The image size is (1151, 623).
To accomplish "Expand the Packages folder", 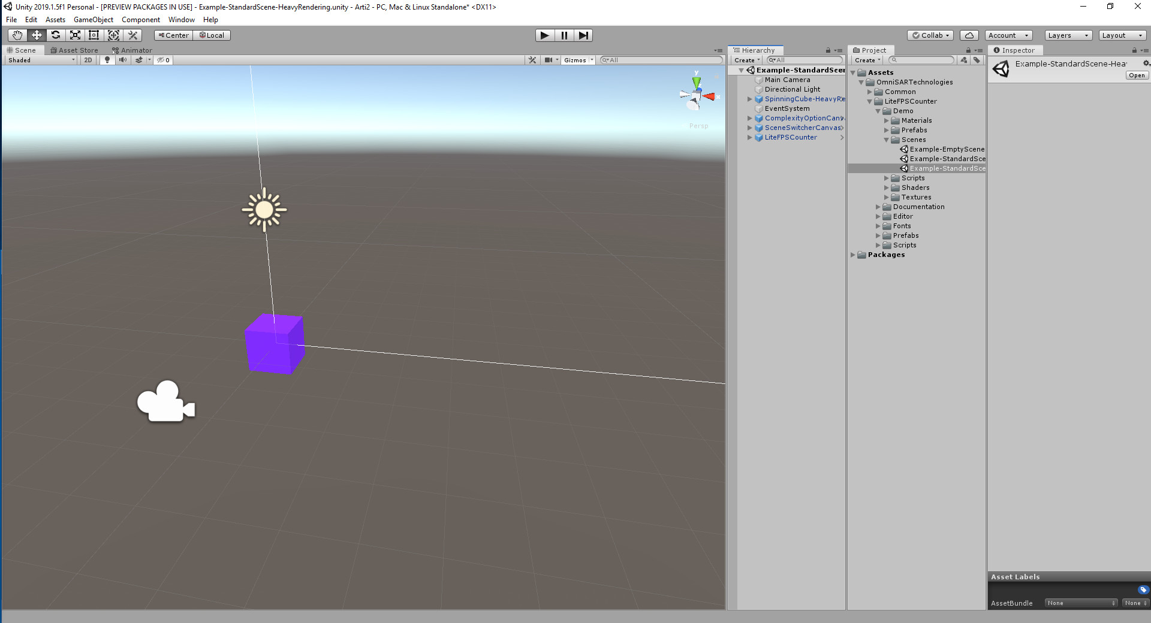I will 853,255.
